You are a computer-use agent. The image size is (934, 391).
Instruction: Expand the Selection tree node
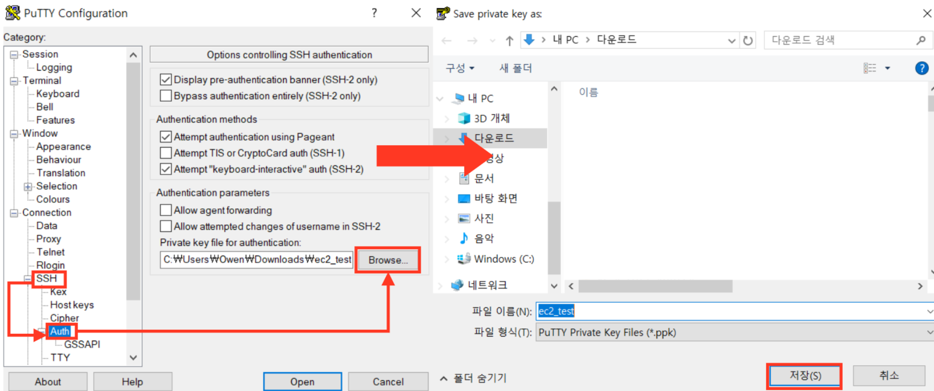click(x=28, y=187)
